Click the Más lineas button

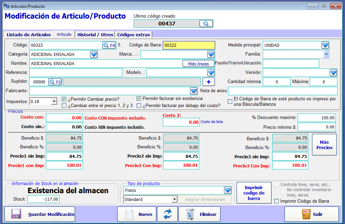[x=199, y=64]
